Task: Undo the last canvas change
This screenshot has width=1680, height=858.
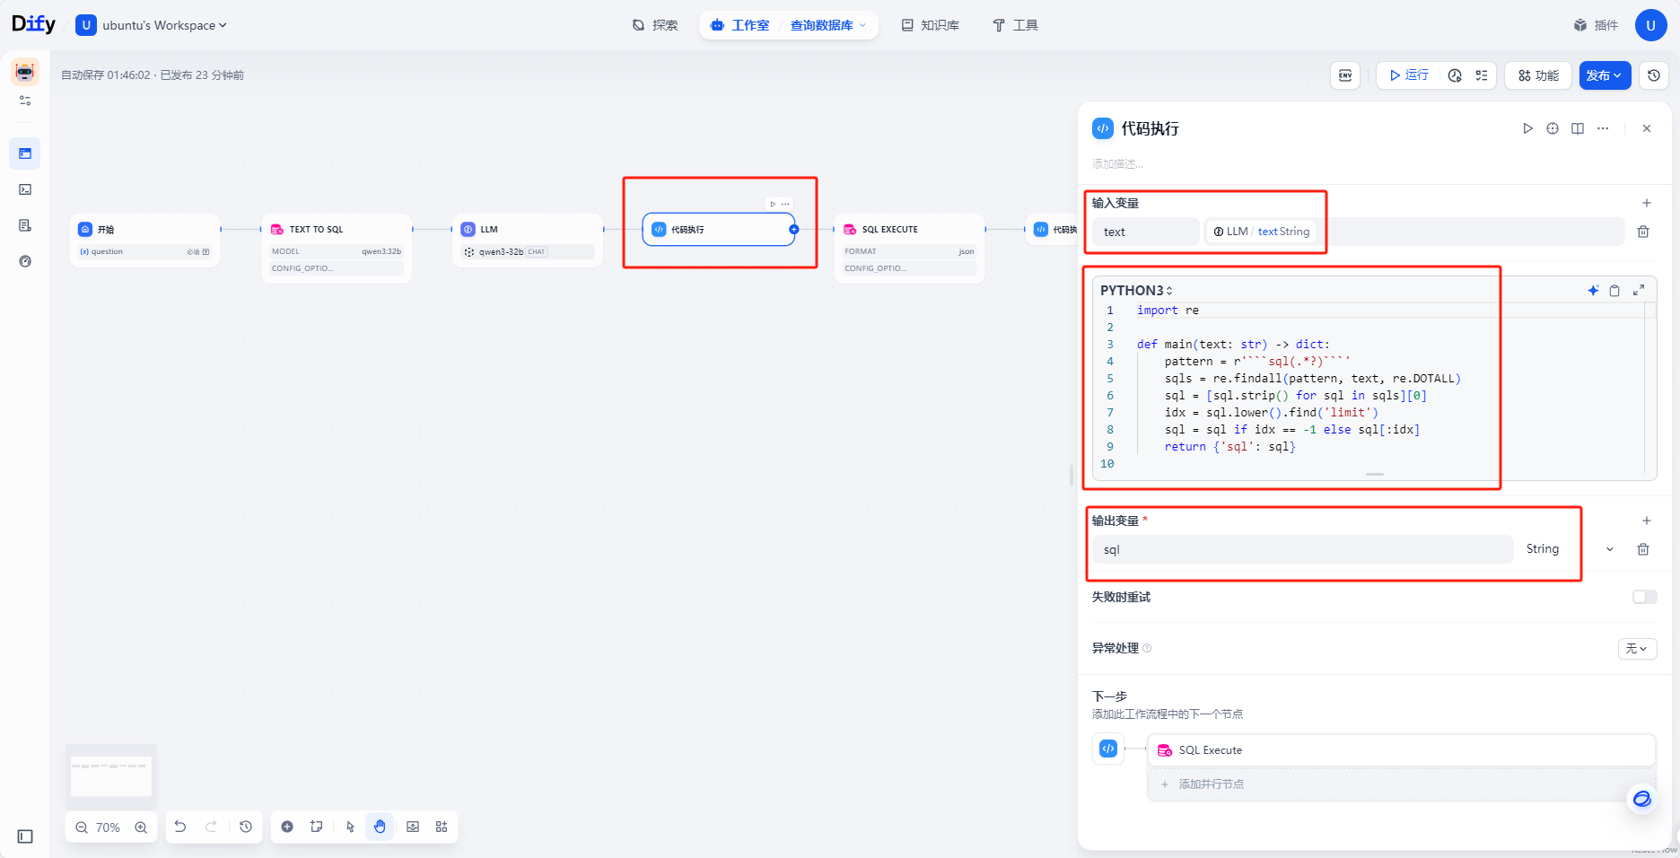Action: [x=180, y=827]
